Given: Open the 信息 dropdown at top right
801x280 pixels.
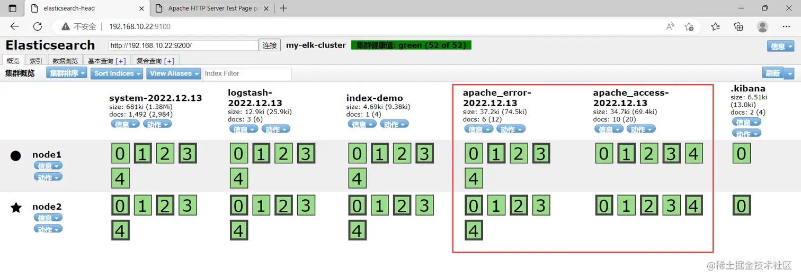Looking at the screenshot, I should click(x=780, y=46).
